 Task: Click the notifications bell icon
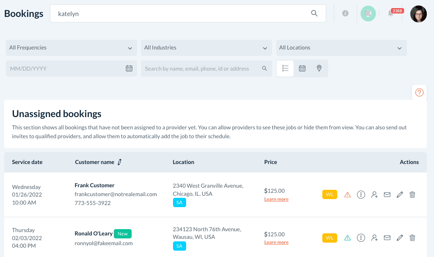pos(390,14)
